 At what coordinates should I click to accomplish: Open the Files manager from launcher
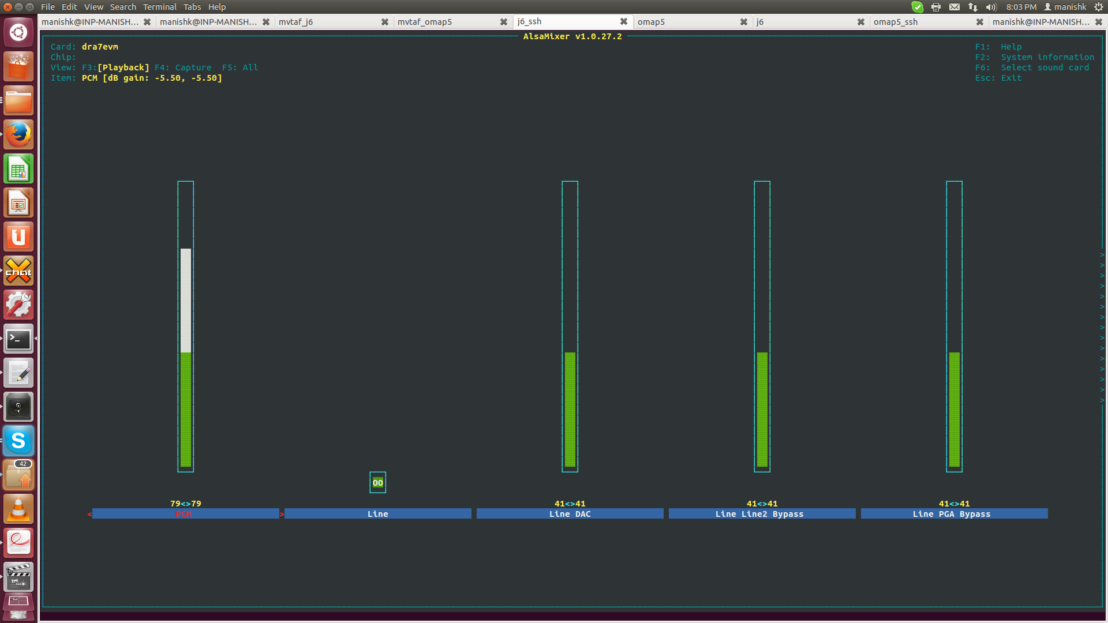(18, 100)
